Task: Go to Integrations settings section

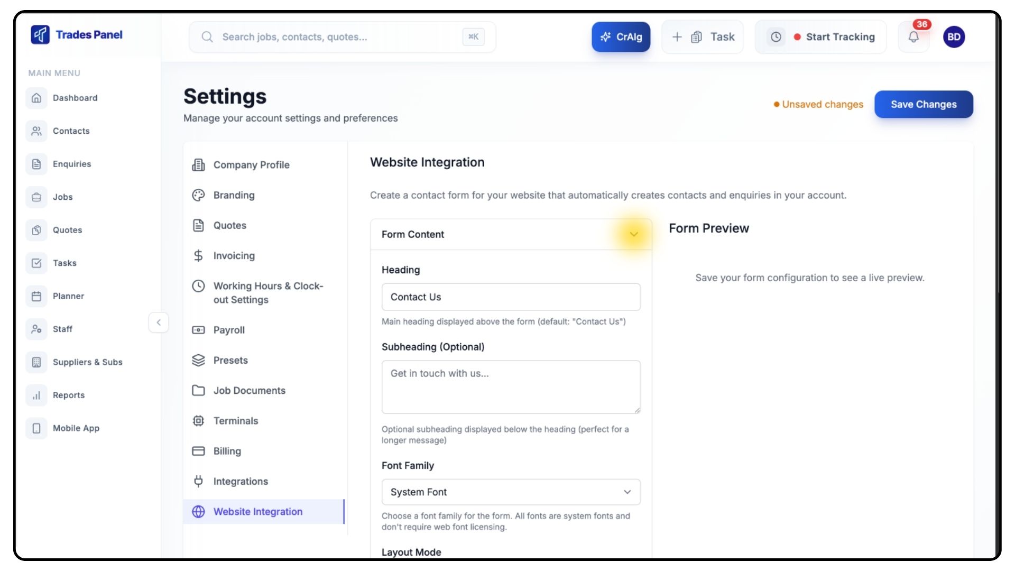Action: pyautogui.click(x=241, y=481)
